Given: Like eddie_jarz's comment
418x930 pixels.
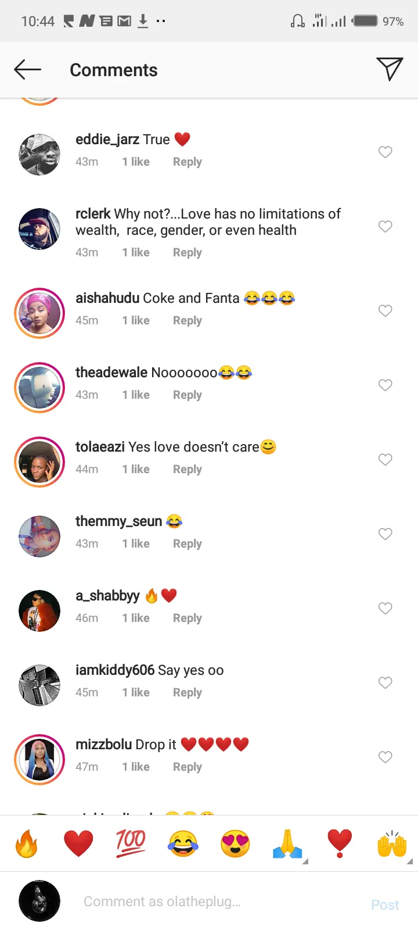Looking at the screenshot, I should 385,152.
